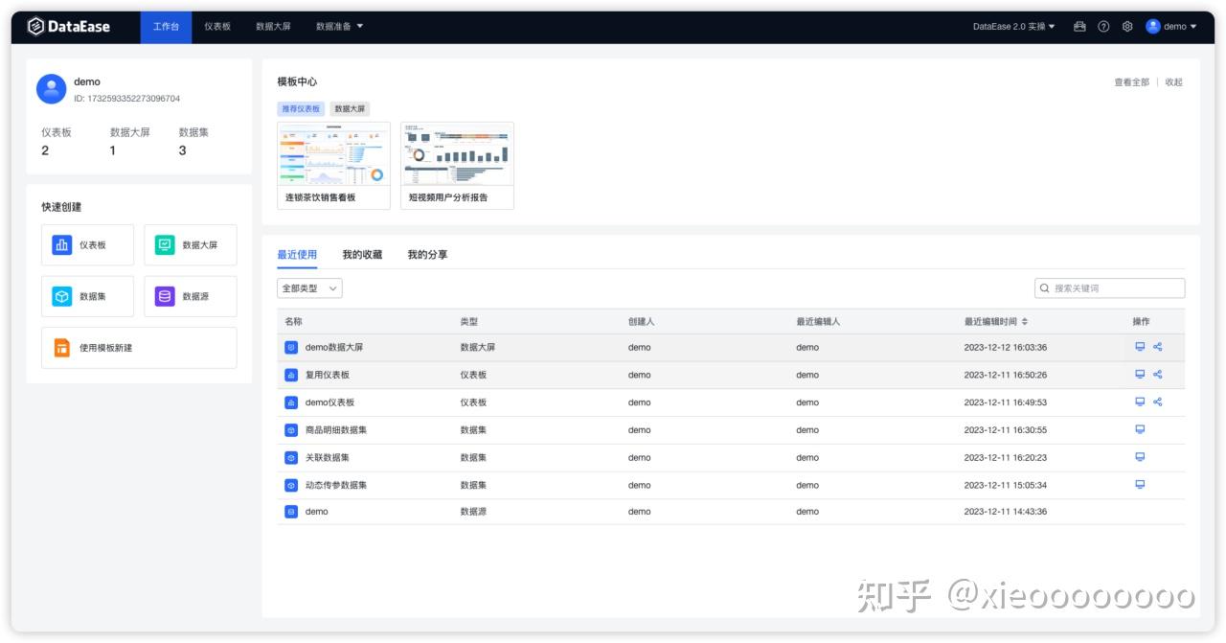
Task: Open the demo account dropdown arrow
Action: coord(1193,27)
